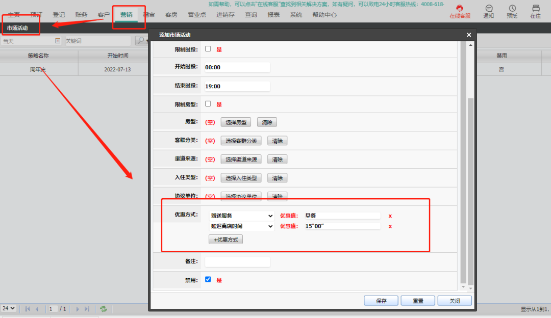Image resolution: width=551 pixels, height=318 pixels.
Task: Click the 当天 date filter field
Action: click(31, 41)
